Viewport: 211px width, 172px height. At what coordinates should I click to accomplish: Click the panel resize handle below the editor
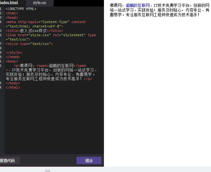pyautogui.click(x=48, y=171)
